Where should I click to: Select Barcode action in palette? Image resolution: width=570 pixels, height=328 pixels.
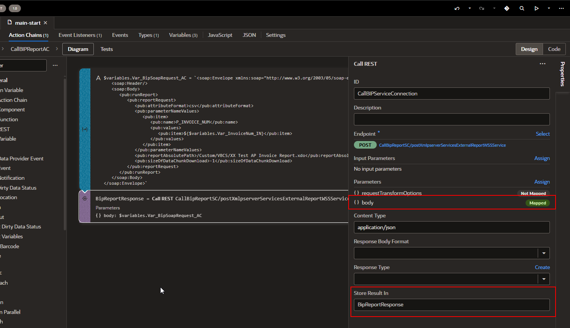[x=9, y=246]
